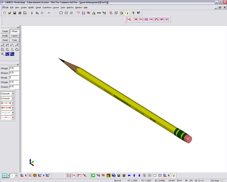Click the left blue arrow in bottom toolbar
227x182 pixels.
pos(129,175)
